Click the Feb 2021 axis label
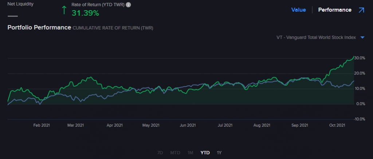The image size is (373, 159). pyautogui.click(x=42, y=125)
